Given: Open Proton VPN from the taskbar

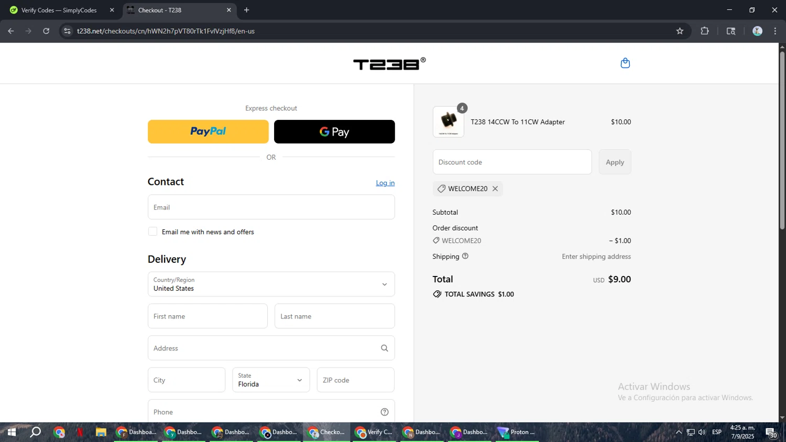Looking at the screenshot, I should pyautogui.click(x=517, y=432).
